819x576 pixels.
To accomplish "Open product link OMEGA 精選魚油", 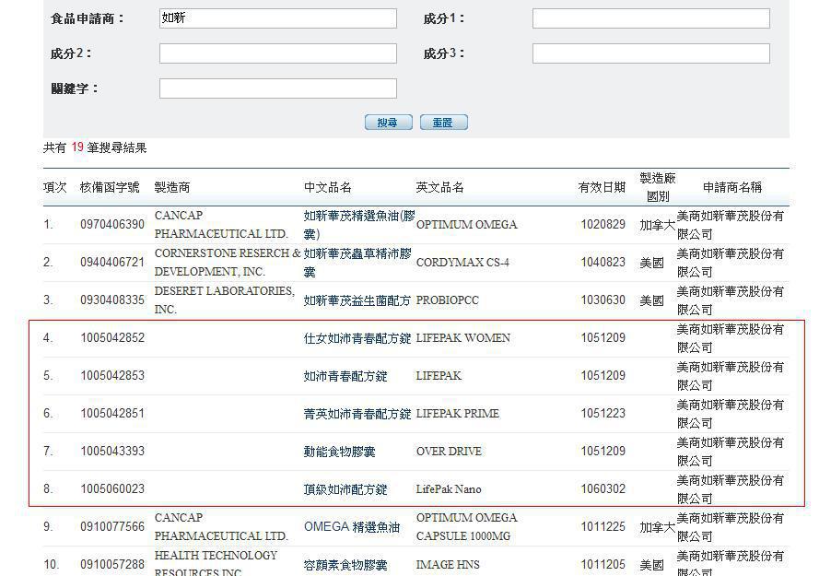I will point(352,527).
